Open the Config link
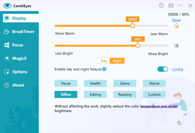Viewport: 195px width, 133px height. pos(177,69)
